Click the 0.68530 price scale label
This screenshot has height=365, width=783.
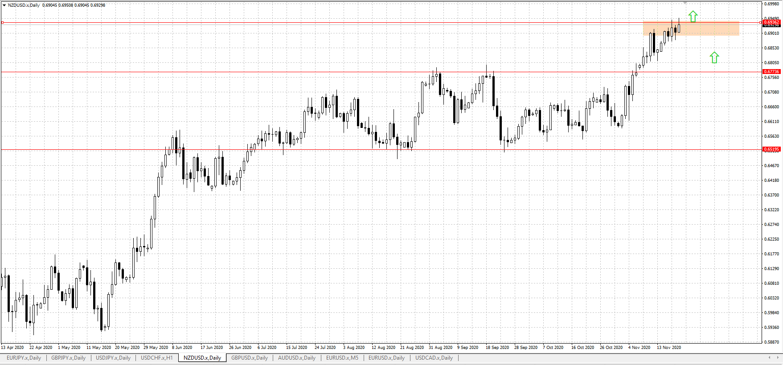[771, 48]
